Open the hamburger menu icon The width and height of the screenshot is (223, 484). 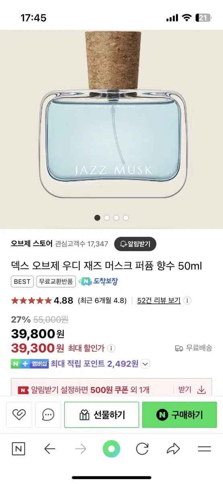pos(204,449)
